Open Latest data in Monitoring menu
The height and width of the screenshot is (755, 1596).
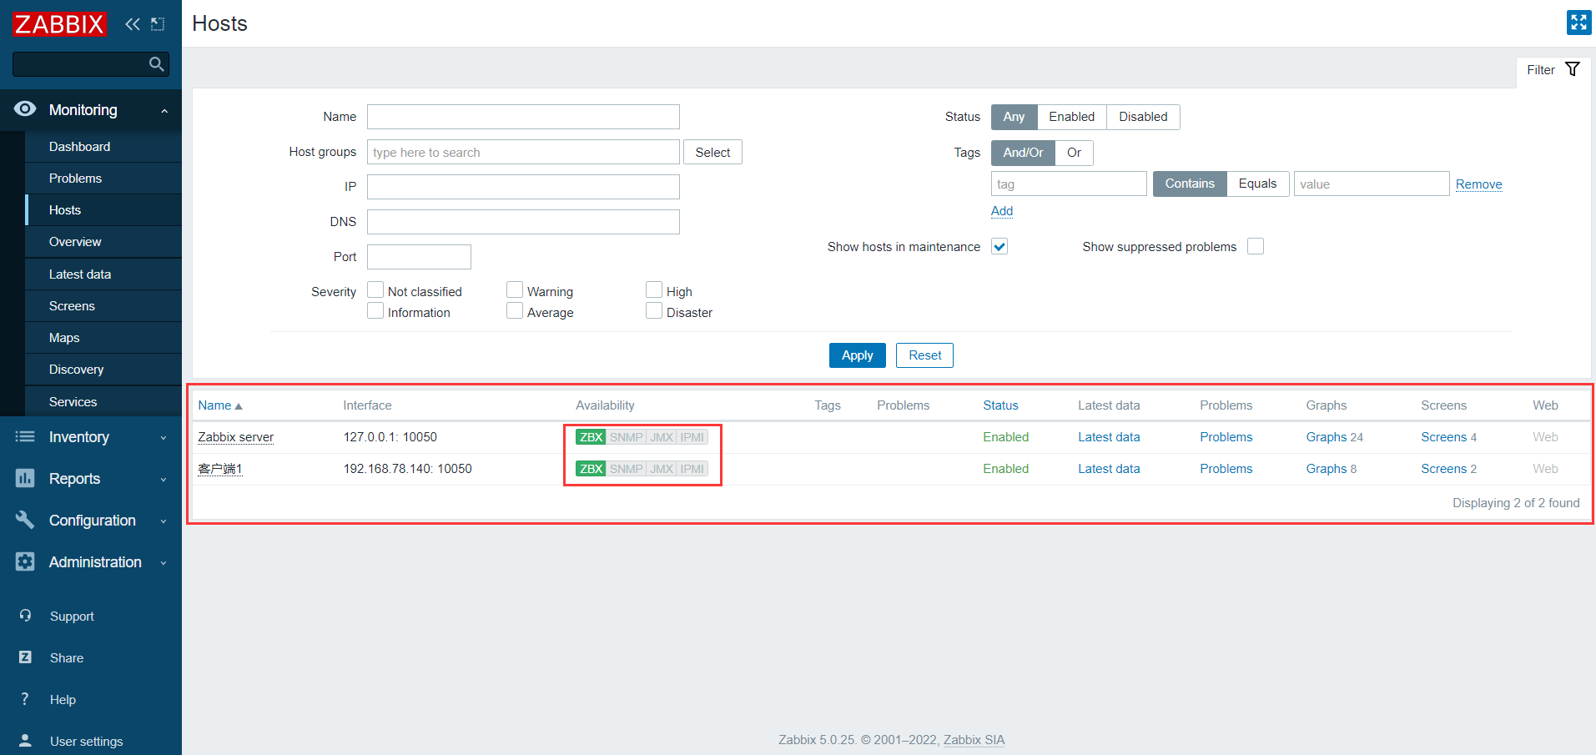click(x=103, y=274)
